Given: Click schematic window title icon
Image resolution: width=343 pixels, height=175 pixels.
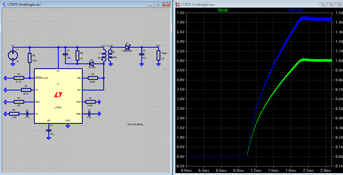Looking at the screenshot, I should (4, 4).
